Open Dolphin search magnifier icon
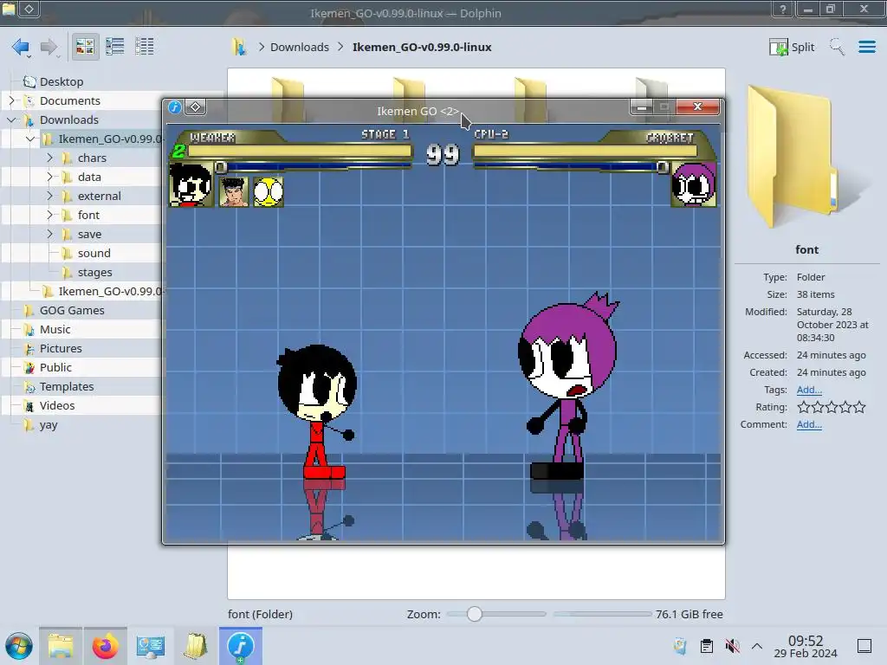The width and height of the screenshot is (887, 665). pos(837,47)
